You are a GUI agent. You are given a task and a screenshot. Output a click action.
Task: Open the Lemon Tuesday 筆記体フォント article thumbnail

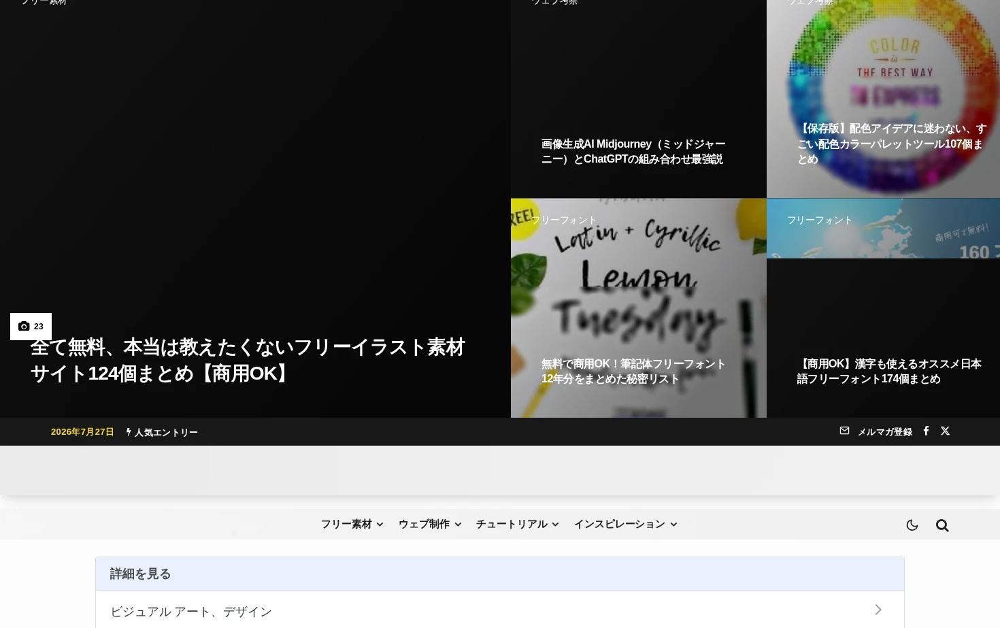coord(638,308)
